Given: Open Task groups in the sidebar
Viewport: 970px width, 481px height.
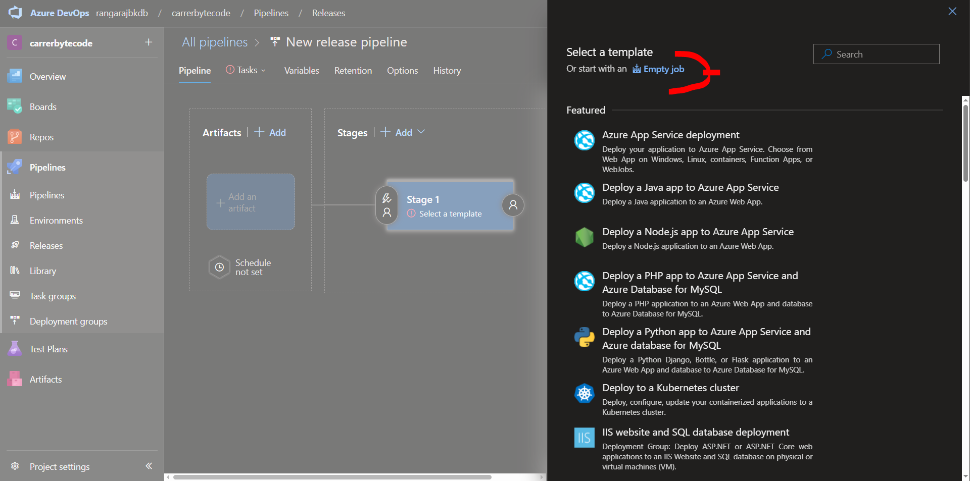Looking at the screenshot, I should pyautogui.click(x=52, y=296).
